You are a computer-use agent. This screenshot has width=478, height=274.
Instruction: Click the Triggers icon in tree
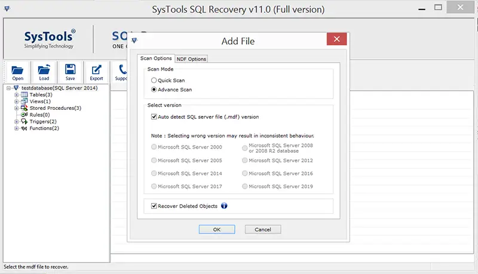tap(24, 121)
